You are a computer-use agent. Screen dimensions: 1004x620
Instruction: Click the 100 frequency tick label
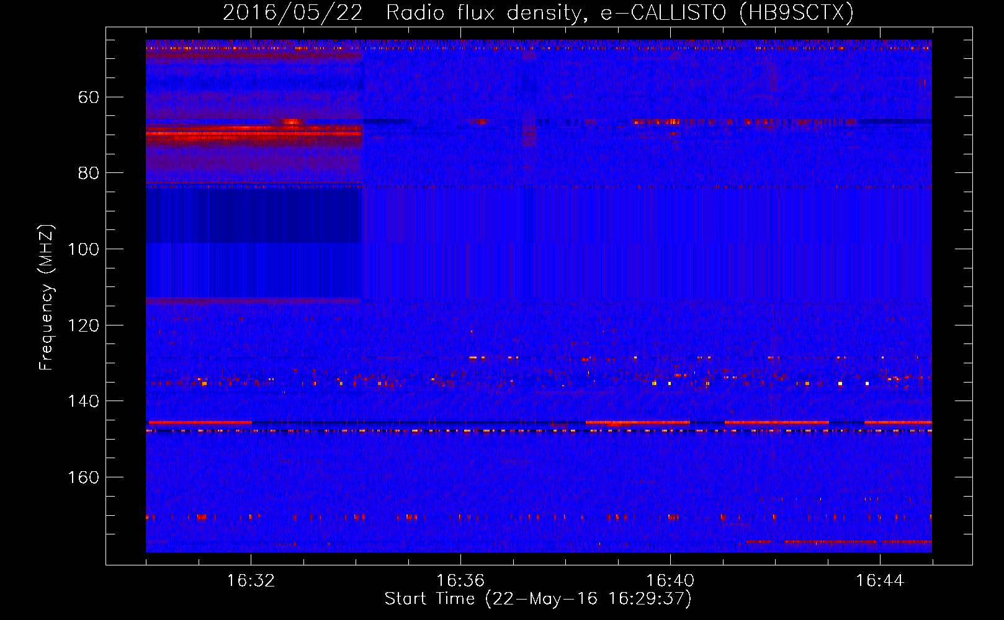[x=83, y=249]
